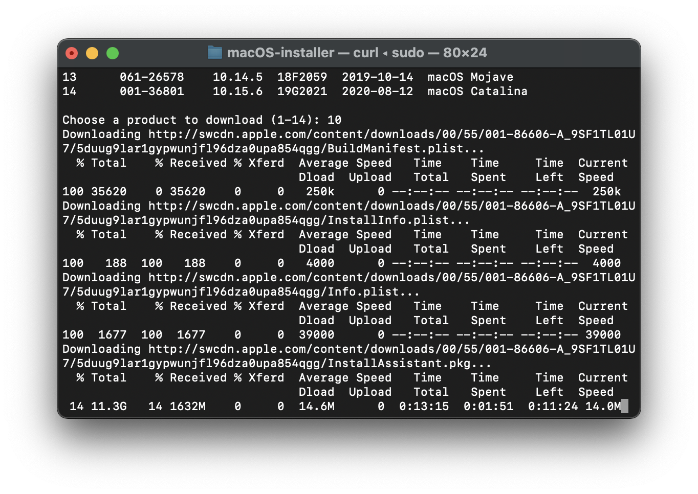Image resolution: width=698 pixels, height=494 pixels.
Task: Click the 14.6M average download speed value
Action: click(316, 407)
